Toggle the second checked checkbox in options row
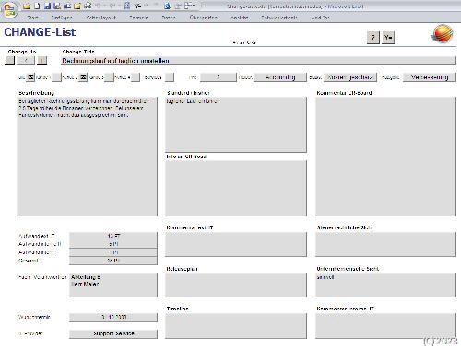Viewport: 461px width, 350px height. (83, 77)
